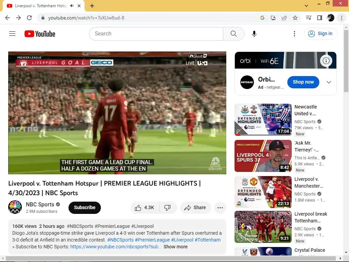
Task: Click the #Liverpool hashtag in description links
Action: pos(182,240)
